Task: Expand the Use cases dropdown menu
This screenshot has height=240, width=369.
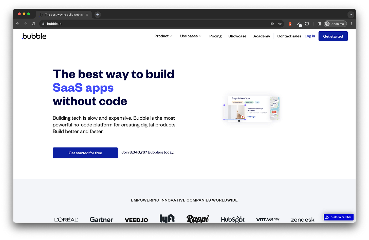Action: coord(191,36)
